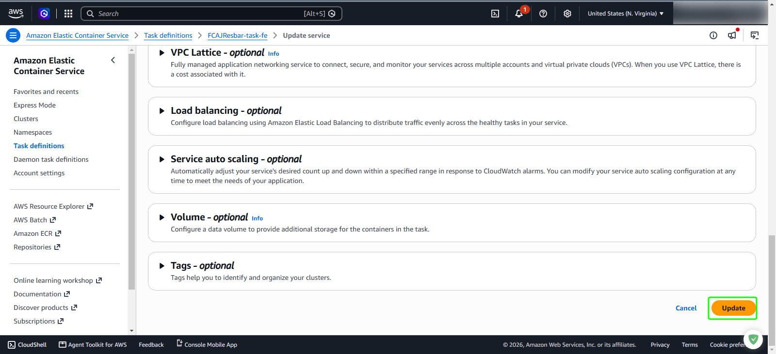
Task: Open the FCAJResbar-task-fe breadcrumb link
Action: 238,35
